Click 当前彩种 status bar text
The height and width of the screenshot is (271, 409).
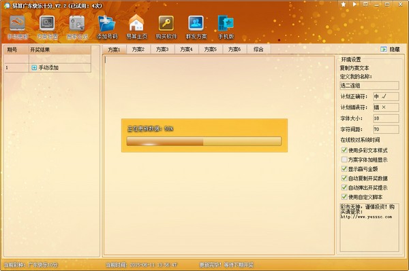point(31,265)
